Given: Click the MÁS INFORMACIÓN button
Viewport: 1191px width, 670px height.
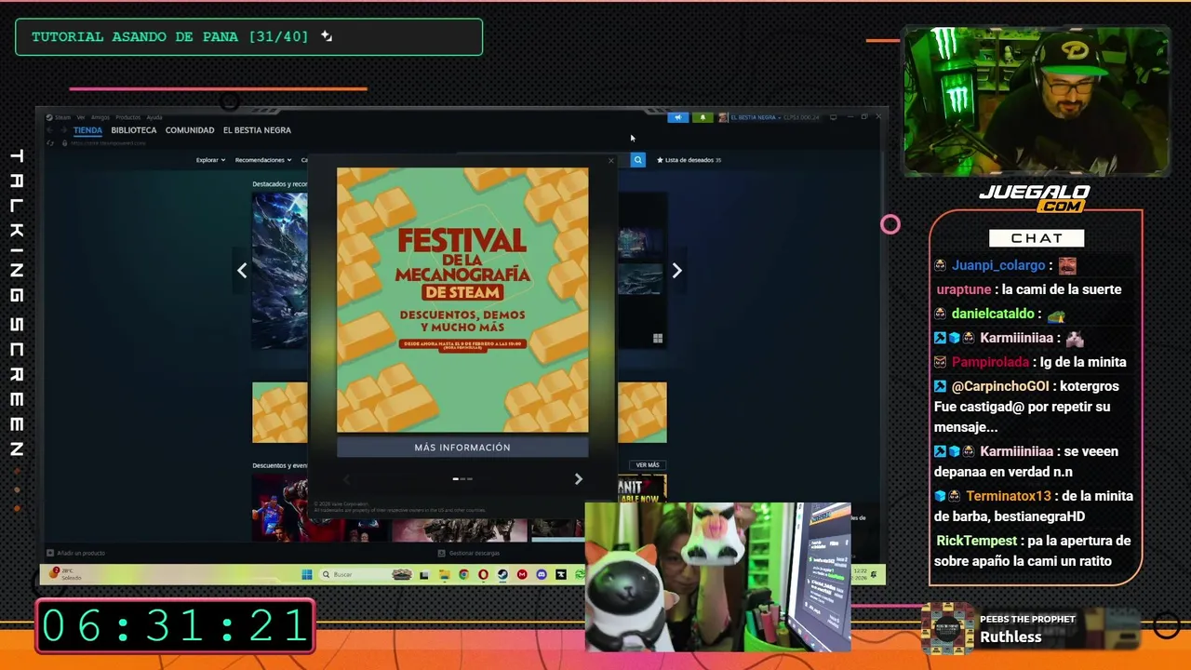Looking at the screenshot, I should tap(462, 448).
